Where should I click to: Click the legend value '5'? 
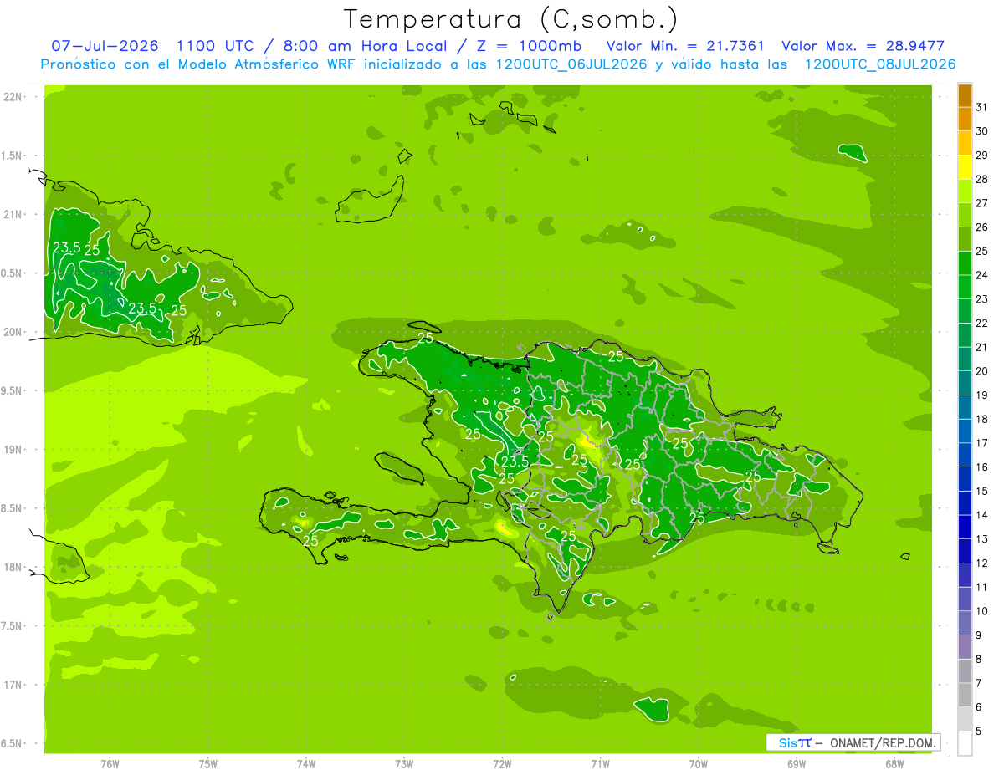coord(979,732)
